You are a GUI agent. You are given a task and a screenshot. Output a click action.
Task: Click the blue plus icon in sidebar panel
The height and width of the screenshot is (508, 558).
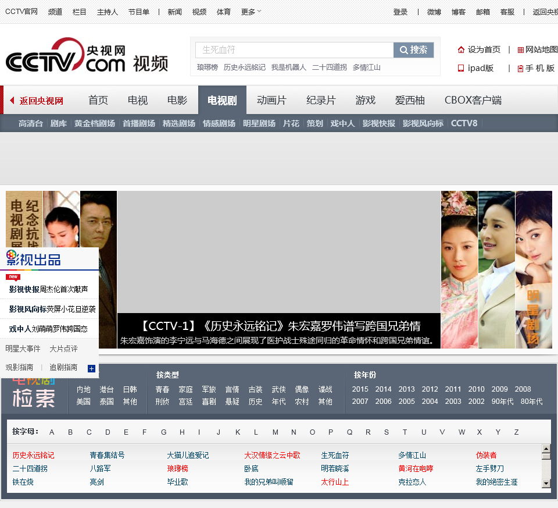[91, 368]
